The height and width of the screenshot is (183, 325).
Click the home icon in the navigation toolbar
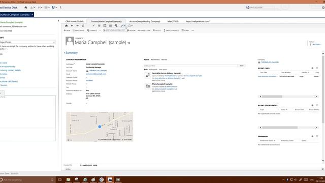(67, 26)
